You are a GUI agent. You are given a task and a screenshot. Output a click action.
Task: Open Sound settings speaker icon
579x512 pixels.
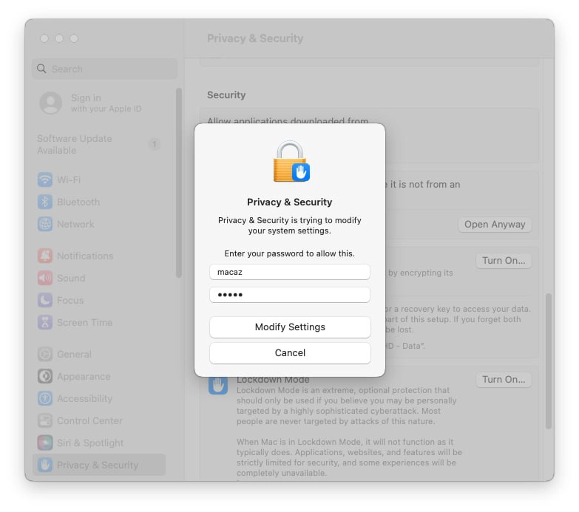pyautogui.click(x=45, y=278)
